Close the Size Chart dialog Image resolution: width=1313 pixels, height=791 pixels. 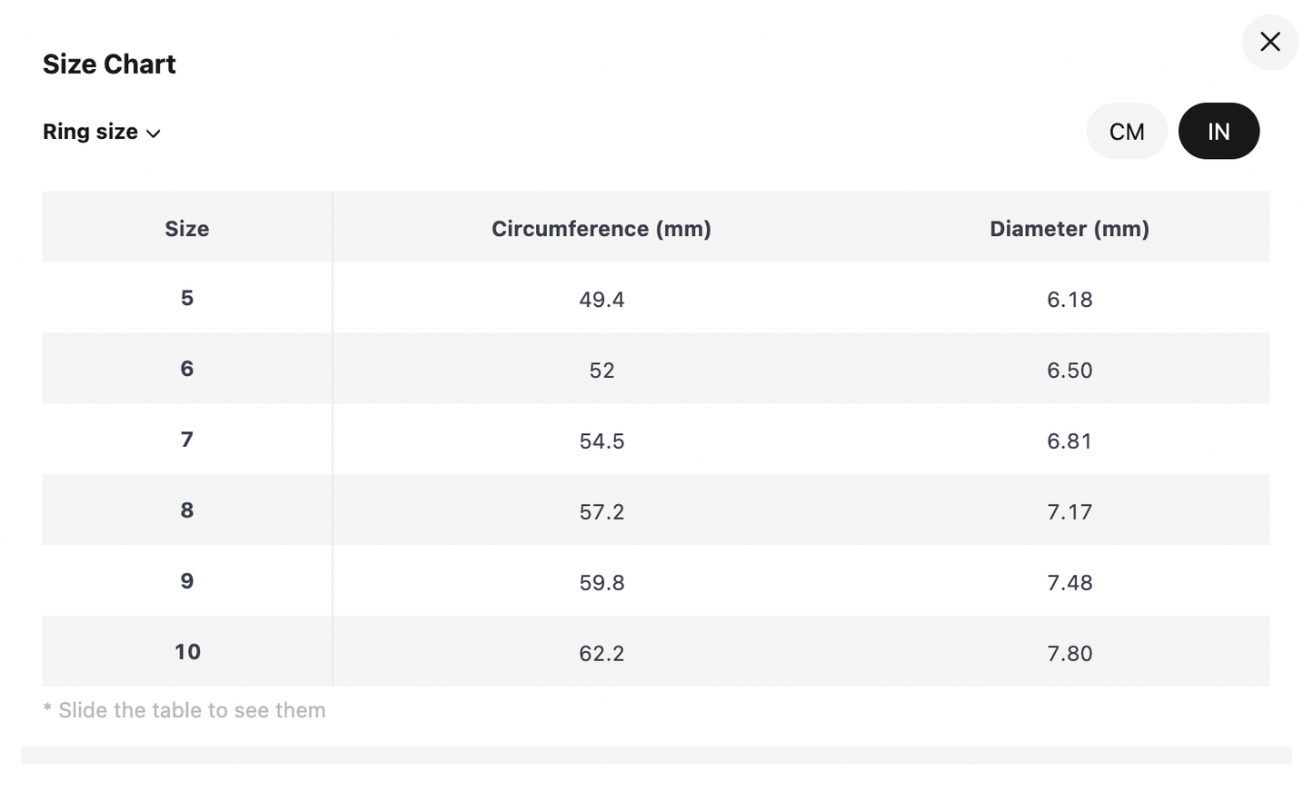[x=1269, y=42]
